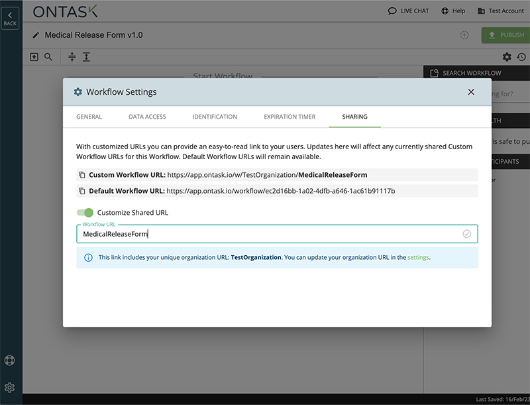Click the Workflow Settings gear title icon
Image resolution: width=530 pixels, height=405 pixels.
tap(78, 92)
